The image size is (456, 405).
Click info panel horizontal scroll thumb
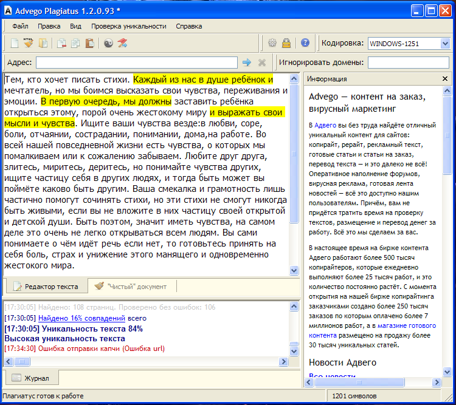359,383
